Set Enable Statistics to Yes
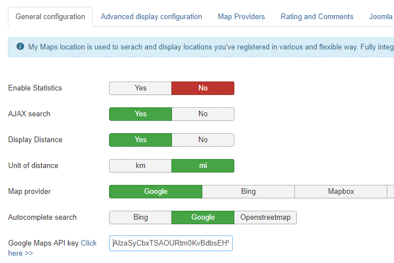The image size is (394, 263). click(141, 88)
